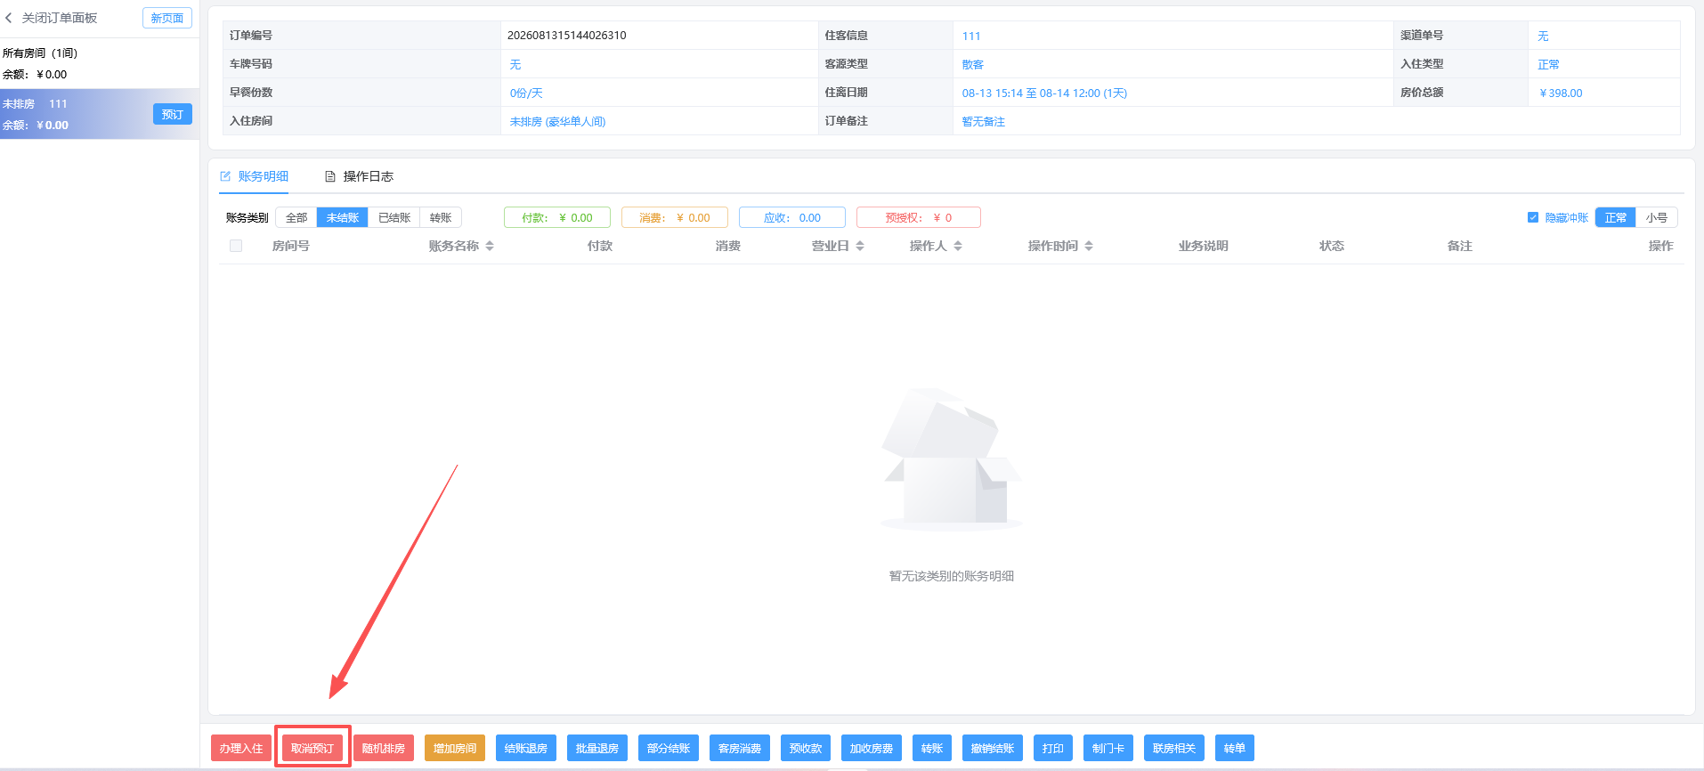Click the 预收款 button

806,748
